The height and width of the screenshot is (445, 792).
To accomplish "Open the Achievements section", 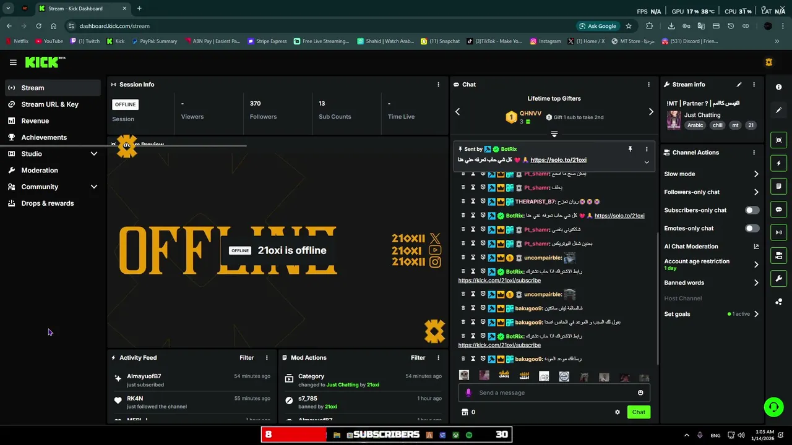I will [x=53, y=137].
